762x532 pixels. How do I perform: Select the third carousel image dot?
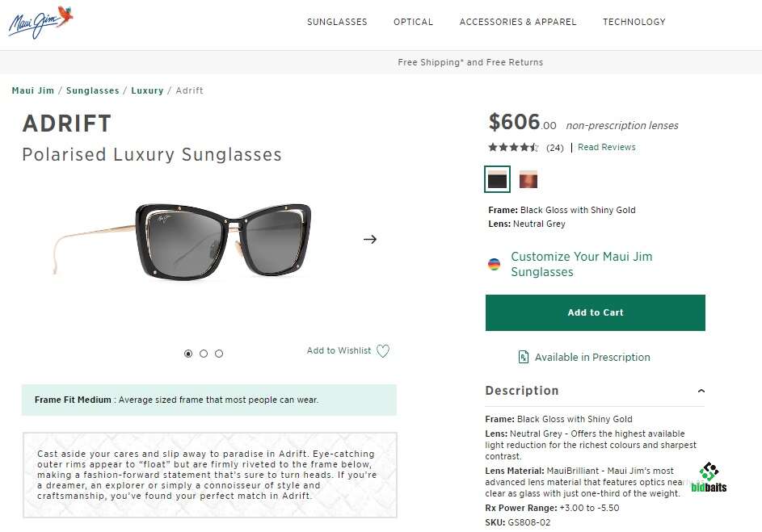pos(219,354)
